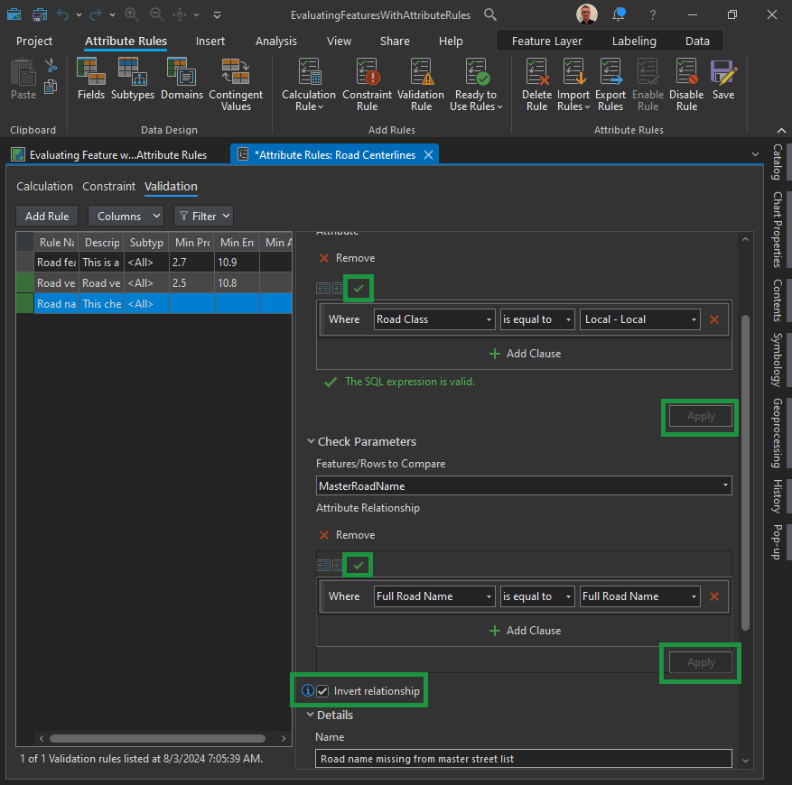Image resolution: width=792 pixels, height=785 pixels.
Task: Collapse the Check Parameters section
Action: 310,442
